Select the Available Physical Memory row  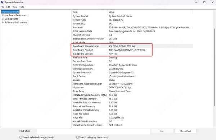[132, 103]
